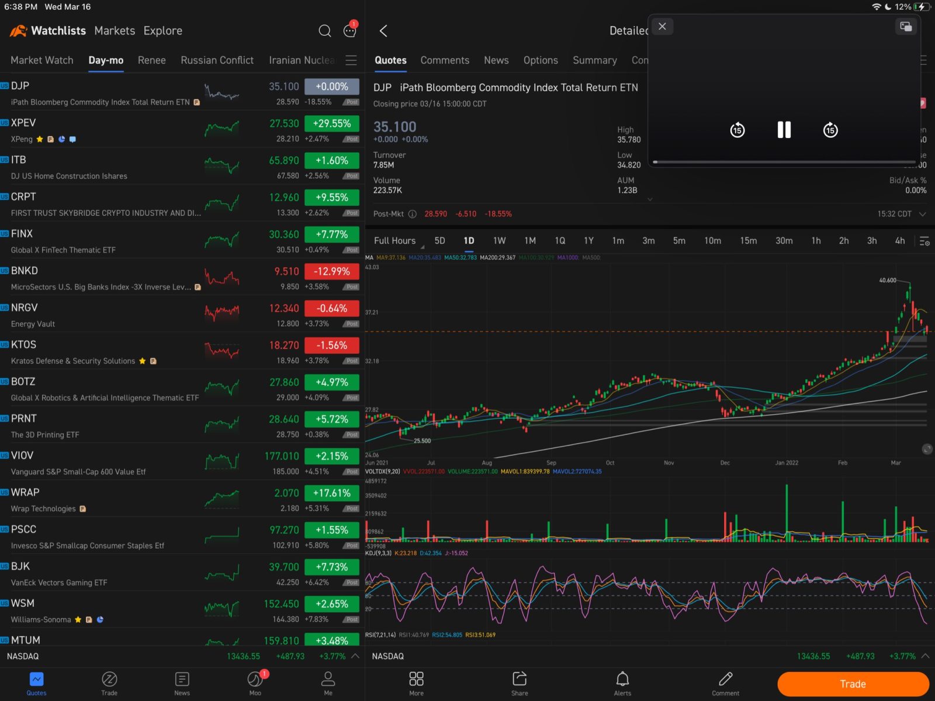Viewport: 935px width, 701px height.
Task: Select the 5D chart period
Action: 440,241
